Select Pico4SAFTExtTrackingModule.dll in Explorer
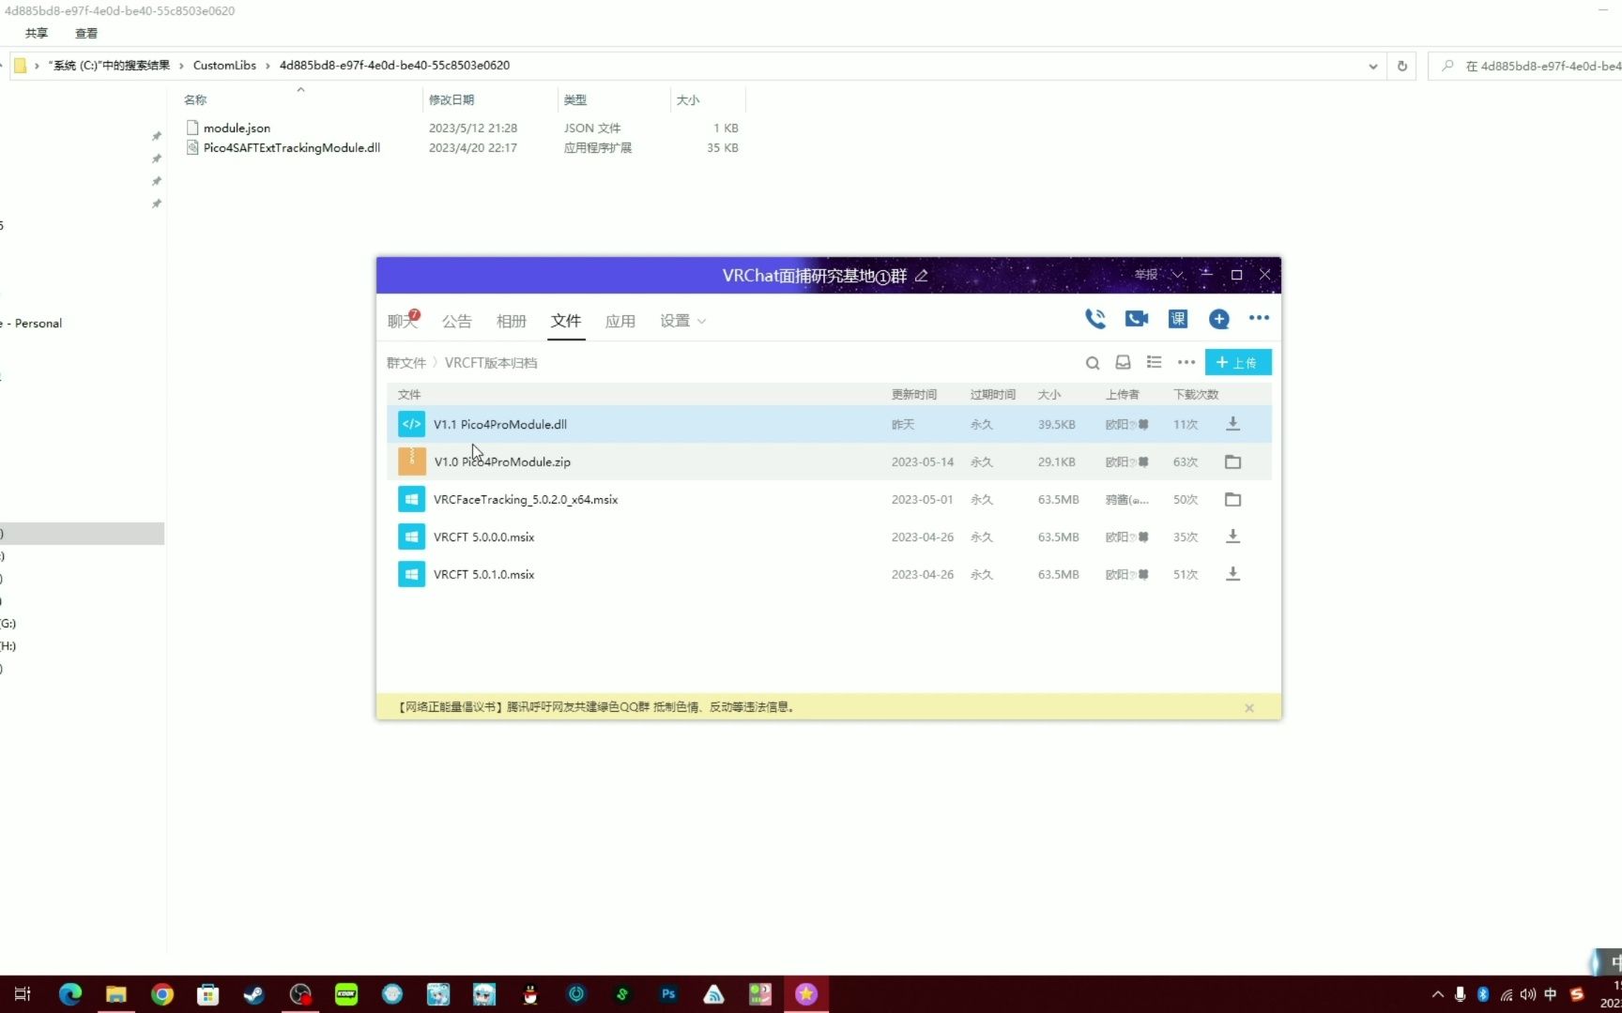The image size is (1622, 1013). tap(291, 148)
